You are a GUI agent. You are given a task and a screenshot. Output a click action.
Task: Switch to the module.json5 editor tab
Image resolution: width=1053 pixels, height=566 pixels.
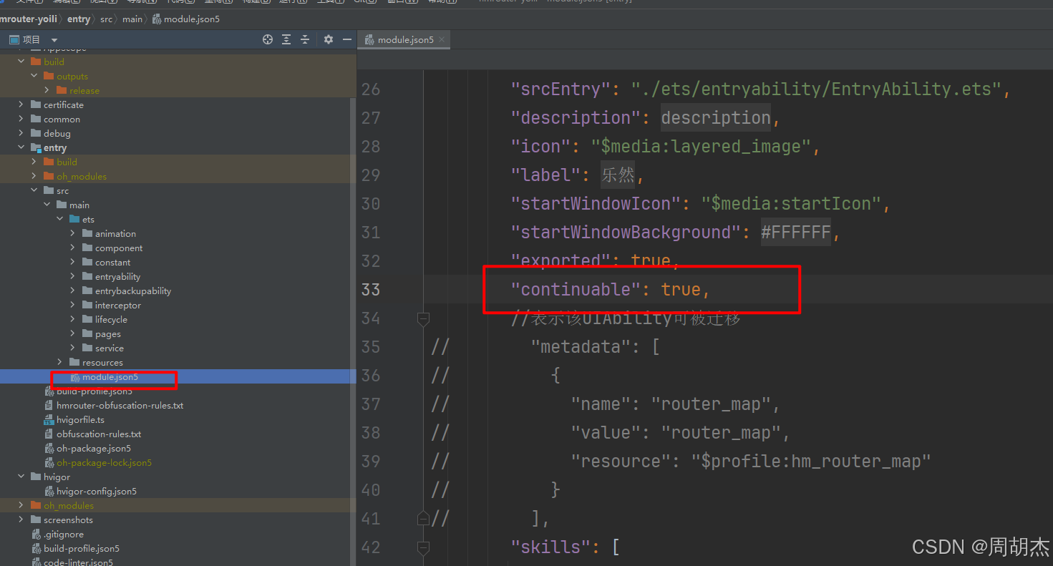point(405,39)
